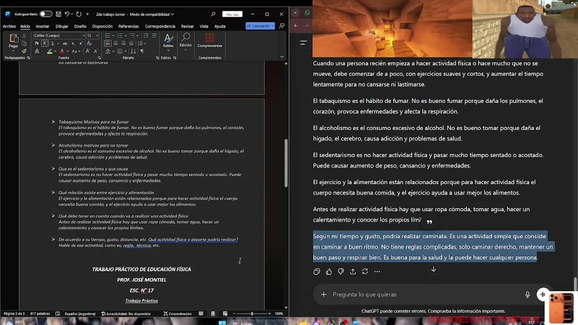Center align the paragraph
The width and height of the screenshot is (578, 325).
coord(116,43)
